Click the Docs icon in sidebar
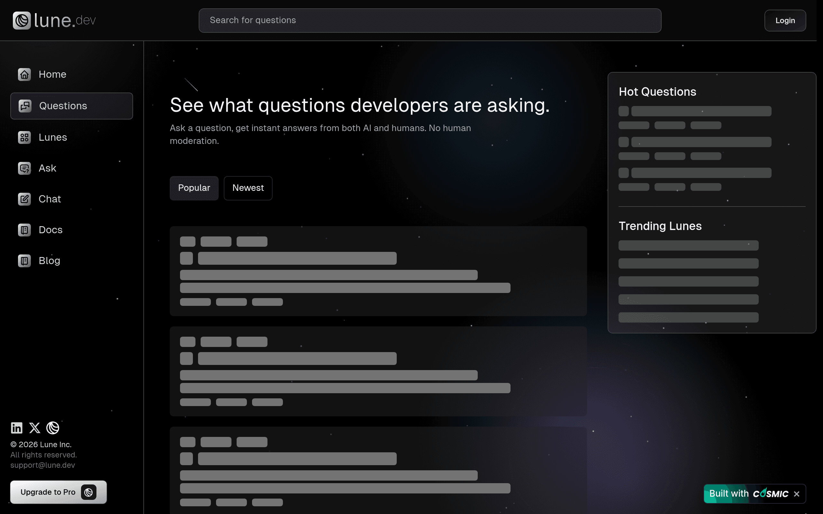This screenshot has width=823, height=514. [24, 230]
